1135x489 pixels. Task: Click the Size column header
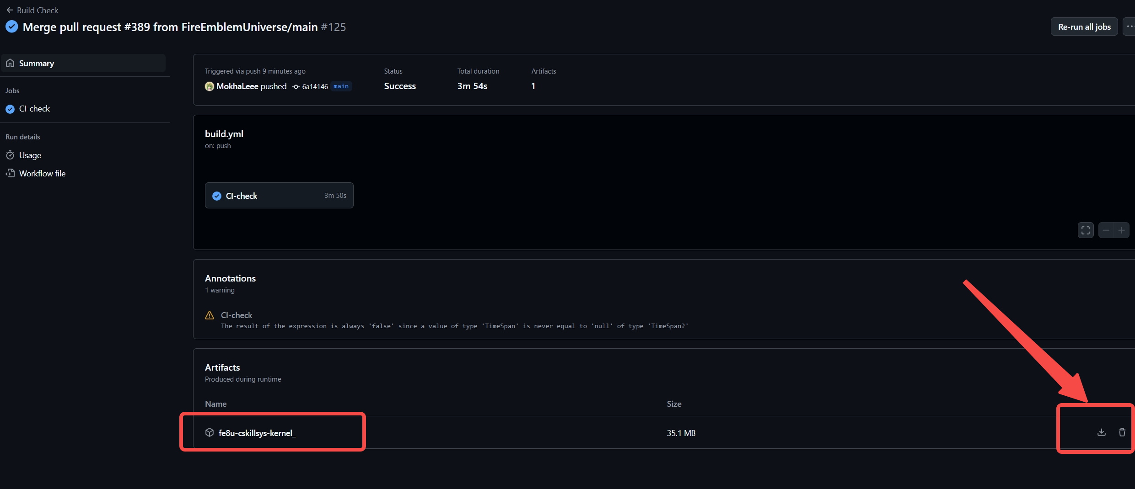point(674,404)
